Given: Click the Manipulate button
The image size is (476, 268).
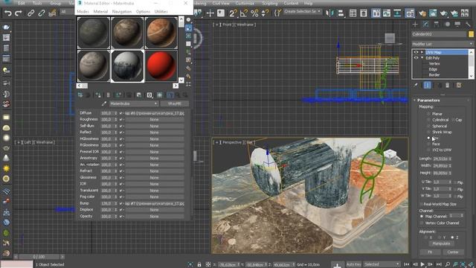Looking at the screenshot, I should coord(441,243).
